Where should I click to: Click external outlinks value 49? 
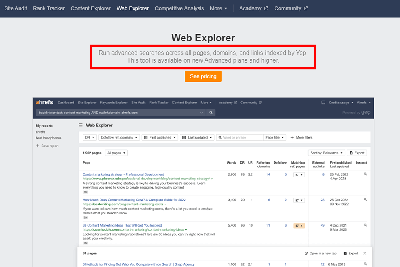322,226
